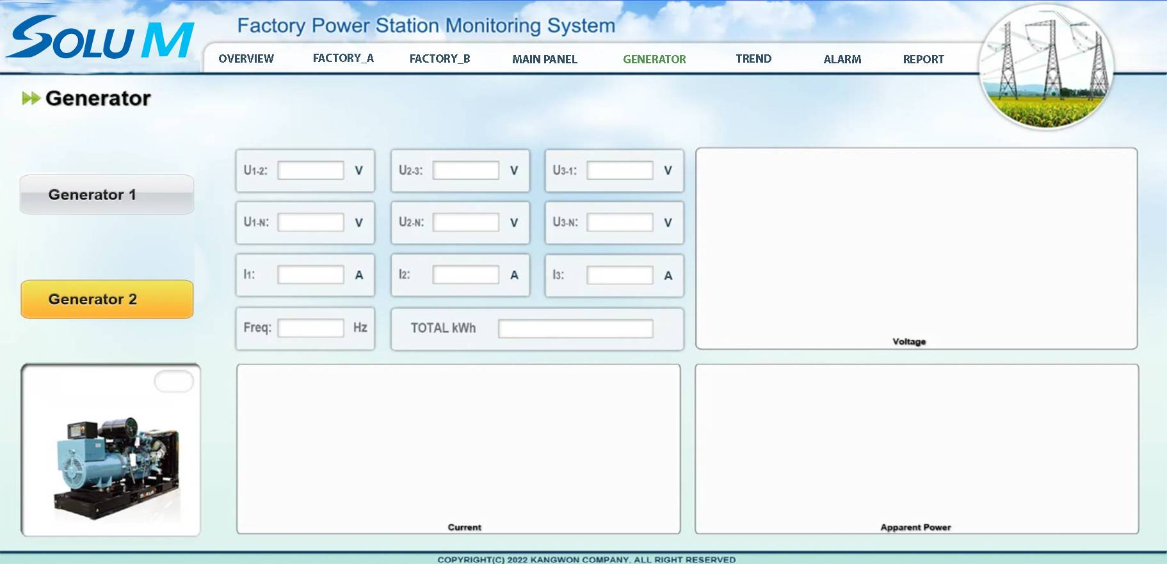Focus the Freq value field
The image size is (1167, 564).
pos(310,328)
